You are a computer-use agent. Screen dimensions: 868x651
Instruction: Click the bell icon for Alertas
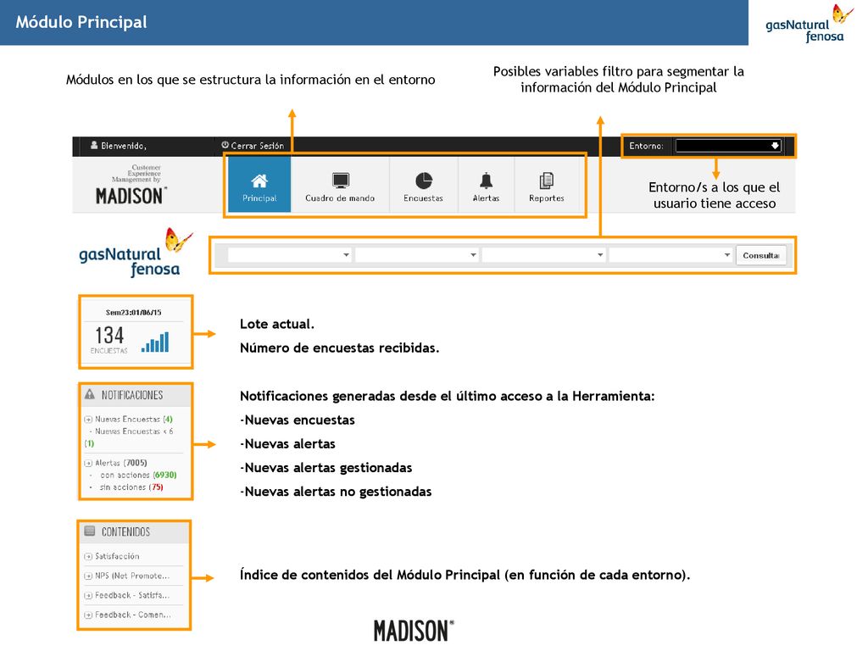click(486, 181)
